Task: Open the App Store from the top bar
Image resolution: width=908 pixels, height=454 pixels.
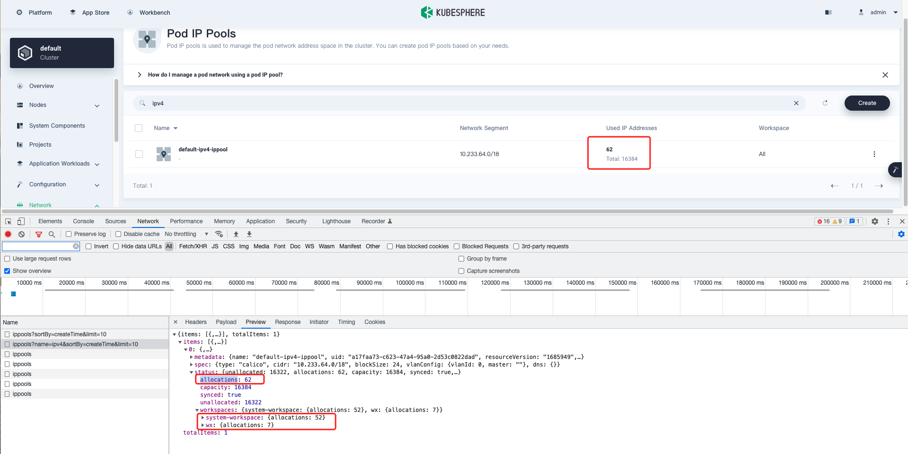Action: pyautogui.click(x=95, y=12)
